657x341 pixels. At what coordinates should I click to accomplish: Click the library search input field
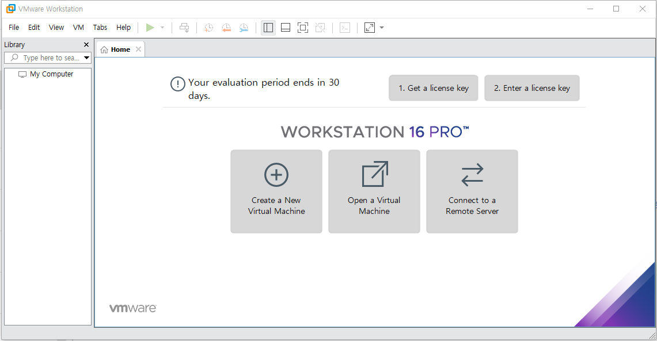[x=47, y=58]
